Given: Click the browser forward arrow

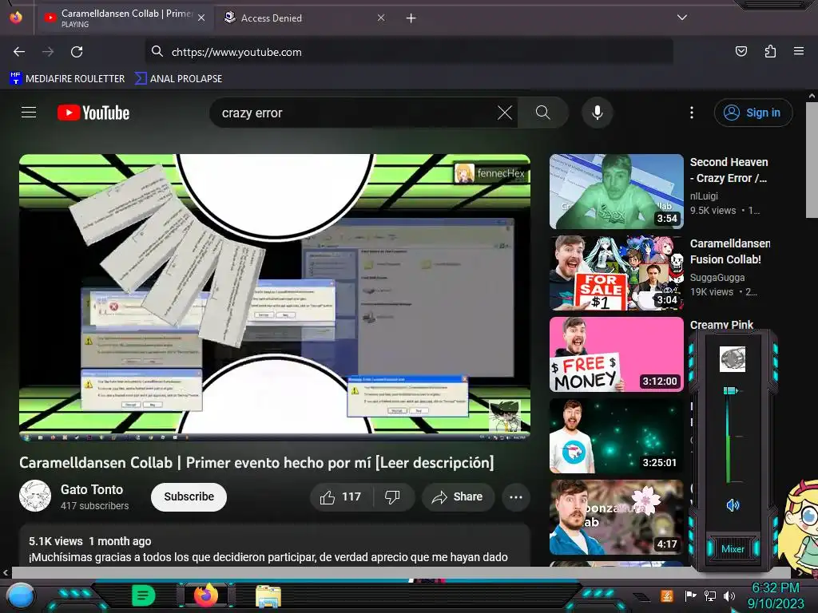Looking at the screenshot, I should [x=48, y=52].
